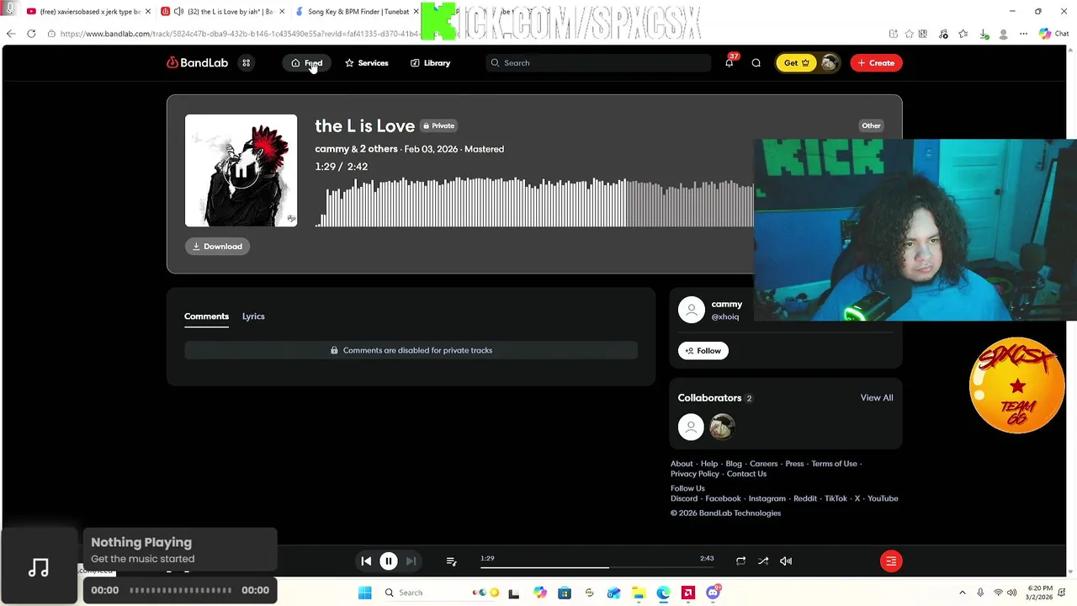Open the second collaborator's avatar
The image size is (1077, 606).
(x=721, y=428)
